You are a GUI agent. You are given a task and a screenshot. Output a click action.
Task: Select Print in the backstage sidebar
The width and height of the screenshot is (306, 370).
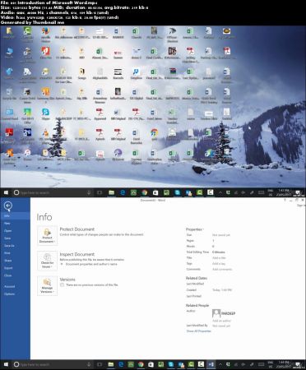tap(15, 253)
